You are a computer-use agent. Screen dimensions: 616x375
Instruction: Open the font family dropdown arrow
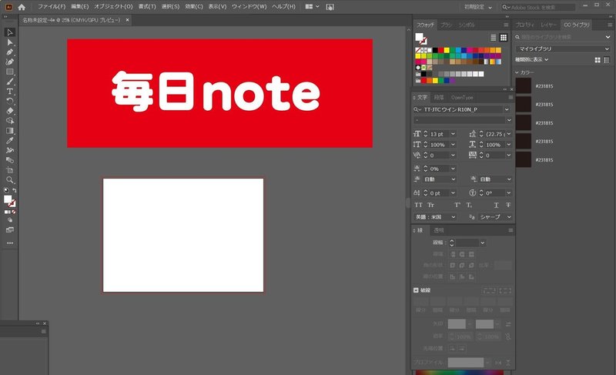[507, 109]
